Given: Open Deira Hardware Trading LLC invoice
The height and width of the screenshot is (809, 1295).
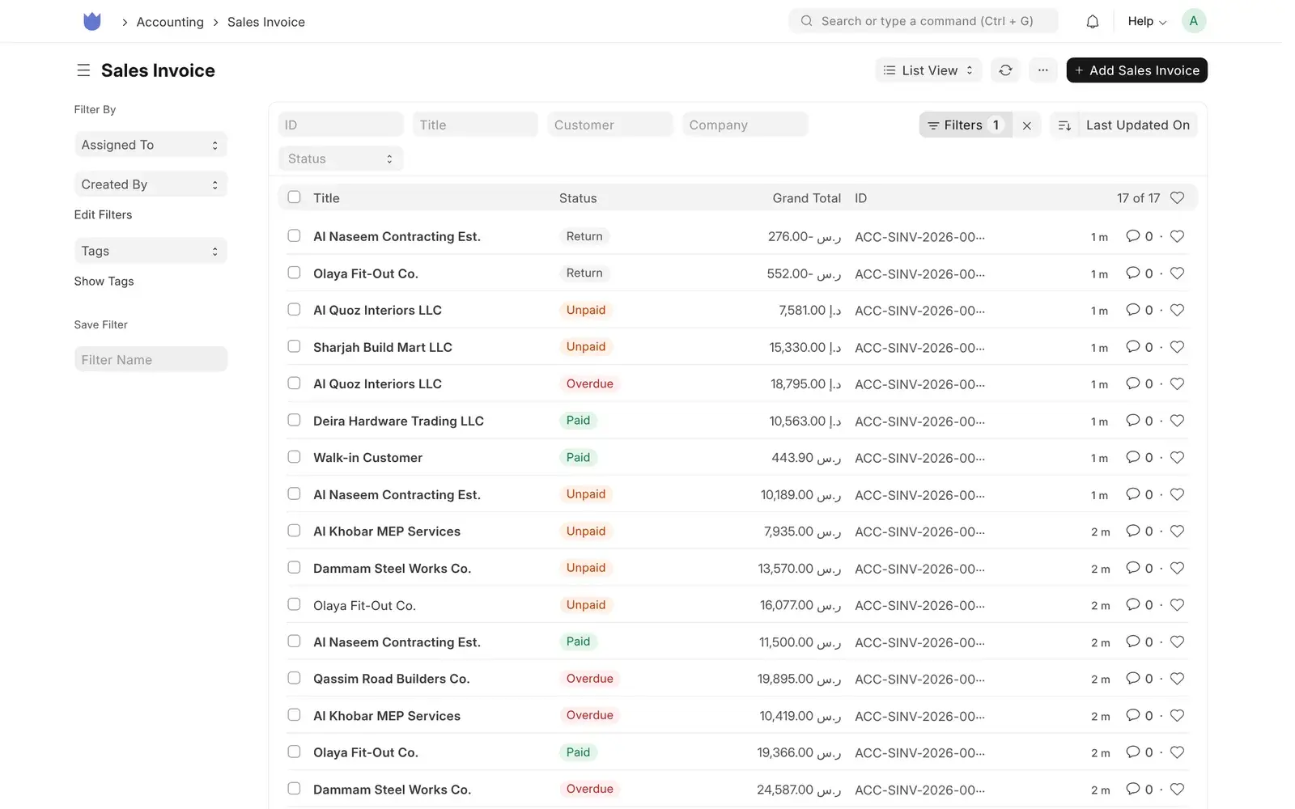Looking at the screenshot, I should pyautogui.click(x=398, y=421).
